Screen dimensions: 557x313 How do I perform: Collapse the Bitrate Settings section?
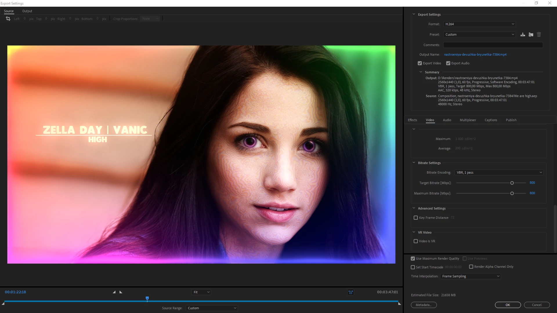point(414,163)
